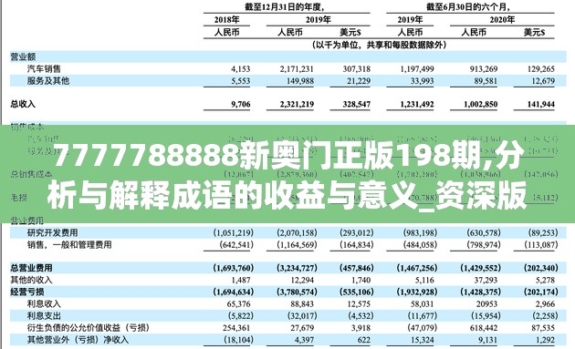Image resolution: width=575 pixels, height=349 pixels.
Task: Select the 总营业费用 value (3,234,727)
Action: click(297, 268)
